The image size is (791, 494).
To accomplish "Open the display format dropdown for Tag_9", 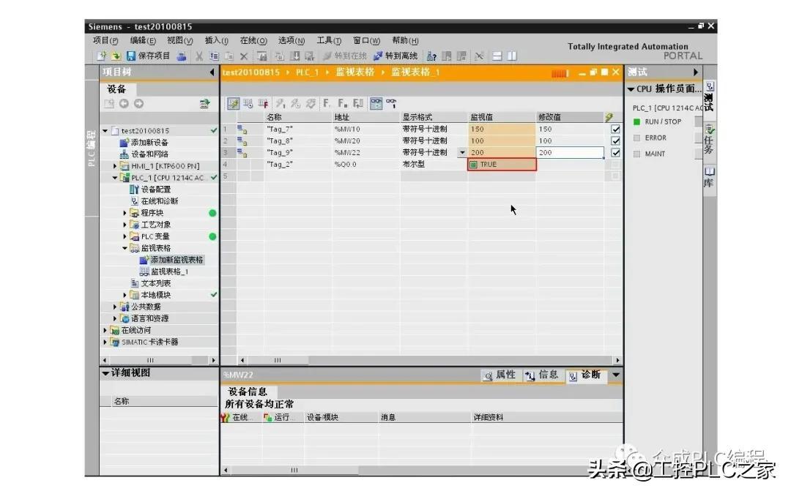I will click(462, 152).
